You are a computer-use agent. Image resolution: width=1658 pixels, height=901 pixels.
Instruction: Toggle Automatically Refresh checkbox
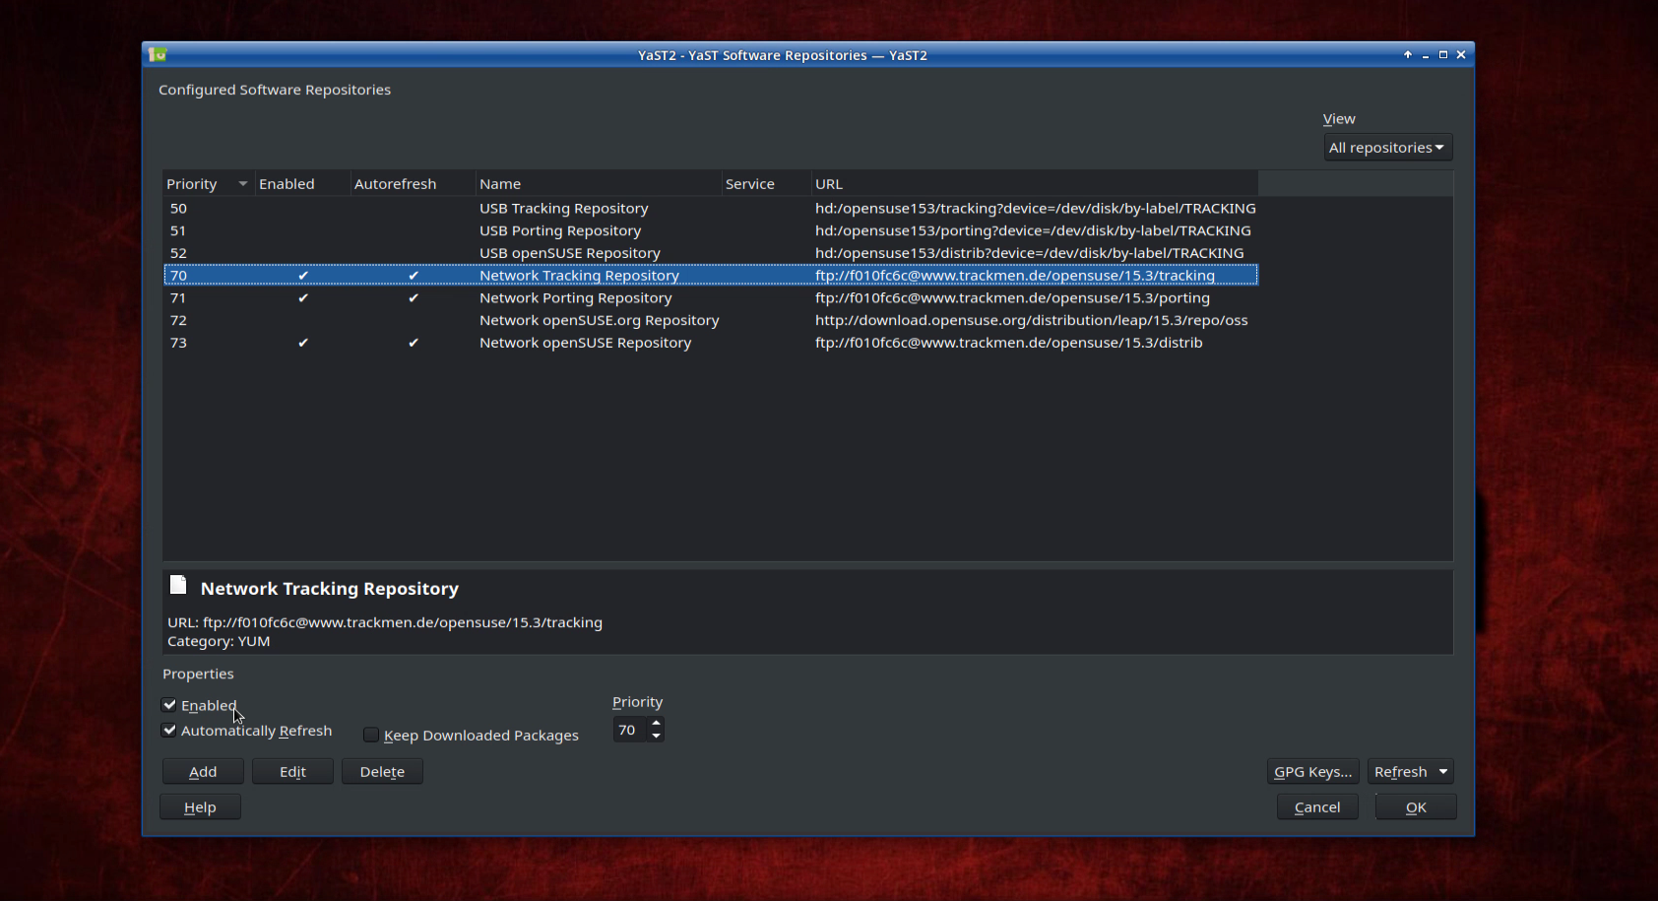tap(169, 731)
